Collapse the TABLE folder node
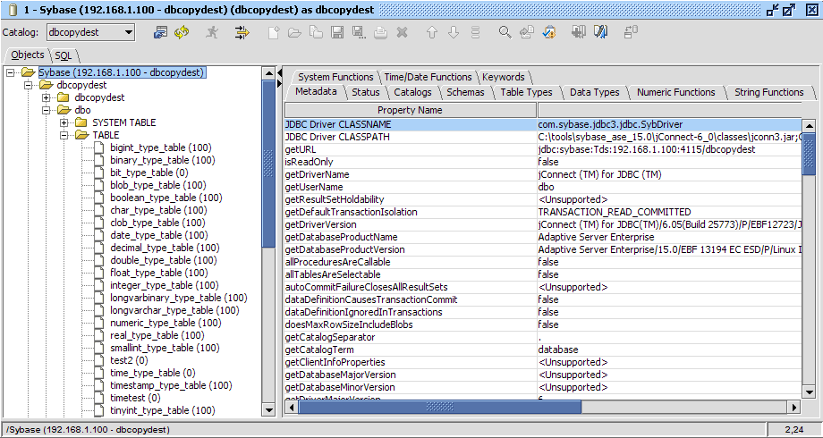Viewport: 823px width, 438px height. point(64,135)
